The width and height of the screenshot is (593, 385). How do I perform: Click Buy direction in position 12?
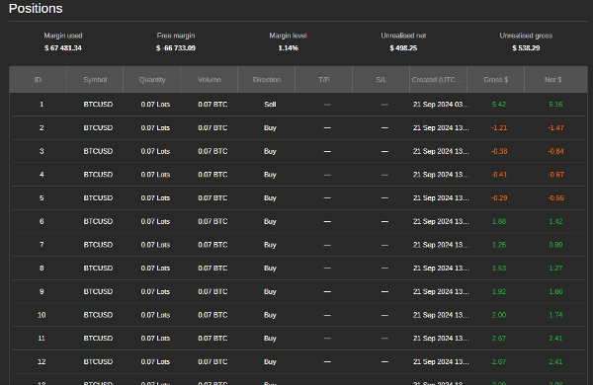click(270, 361)
